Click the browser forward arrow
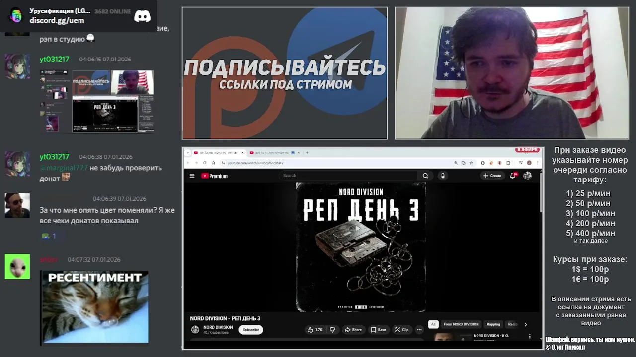Screen dimensions: 636x357 [196, 163]
